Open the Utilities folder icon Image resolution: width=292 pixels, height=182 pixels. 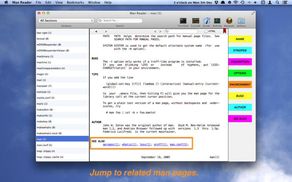(241, 21)
